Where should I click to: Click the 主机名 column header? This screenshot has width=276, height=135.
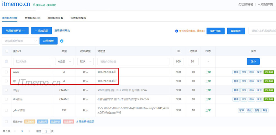click(17, 51)
